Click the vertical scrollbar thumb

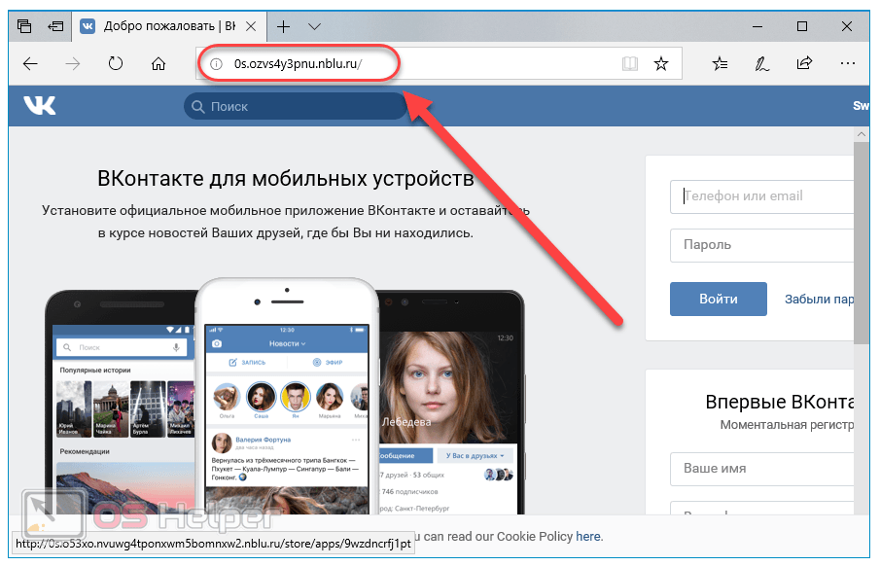pos(862,243)
